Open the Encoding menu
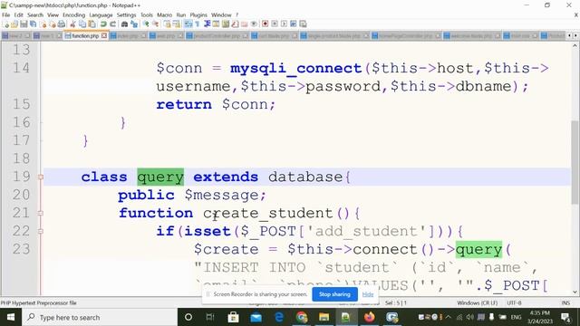The width and height of the screenshot is (580, 326). click(x=74, y=14)
